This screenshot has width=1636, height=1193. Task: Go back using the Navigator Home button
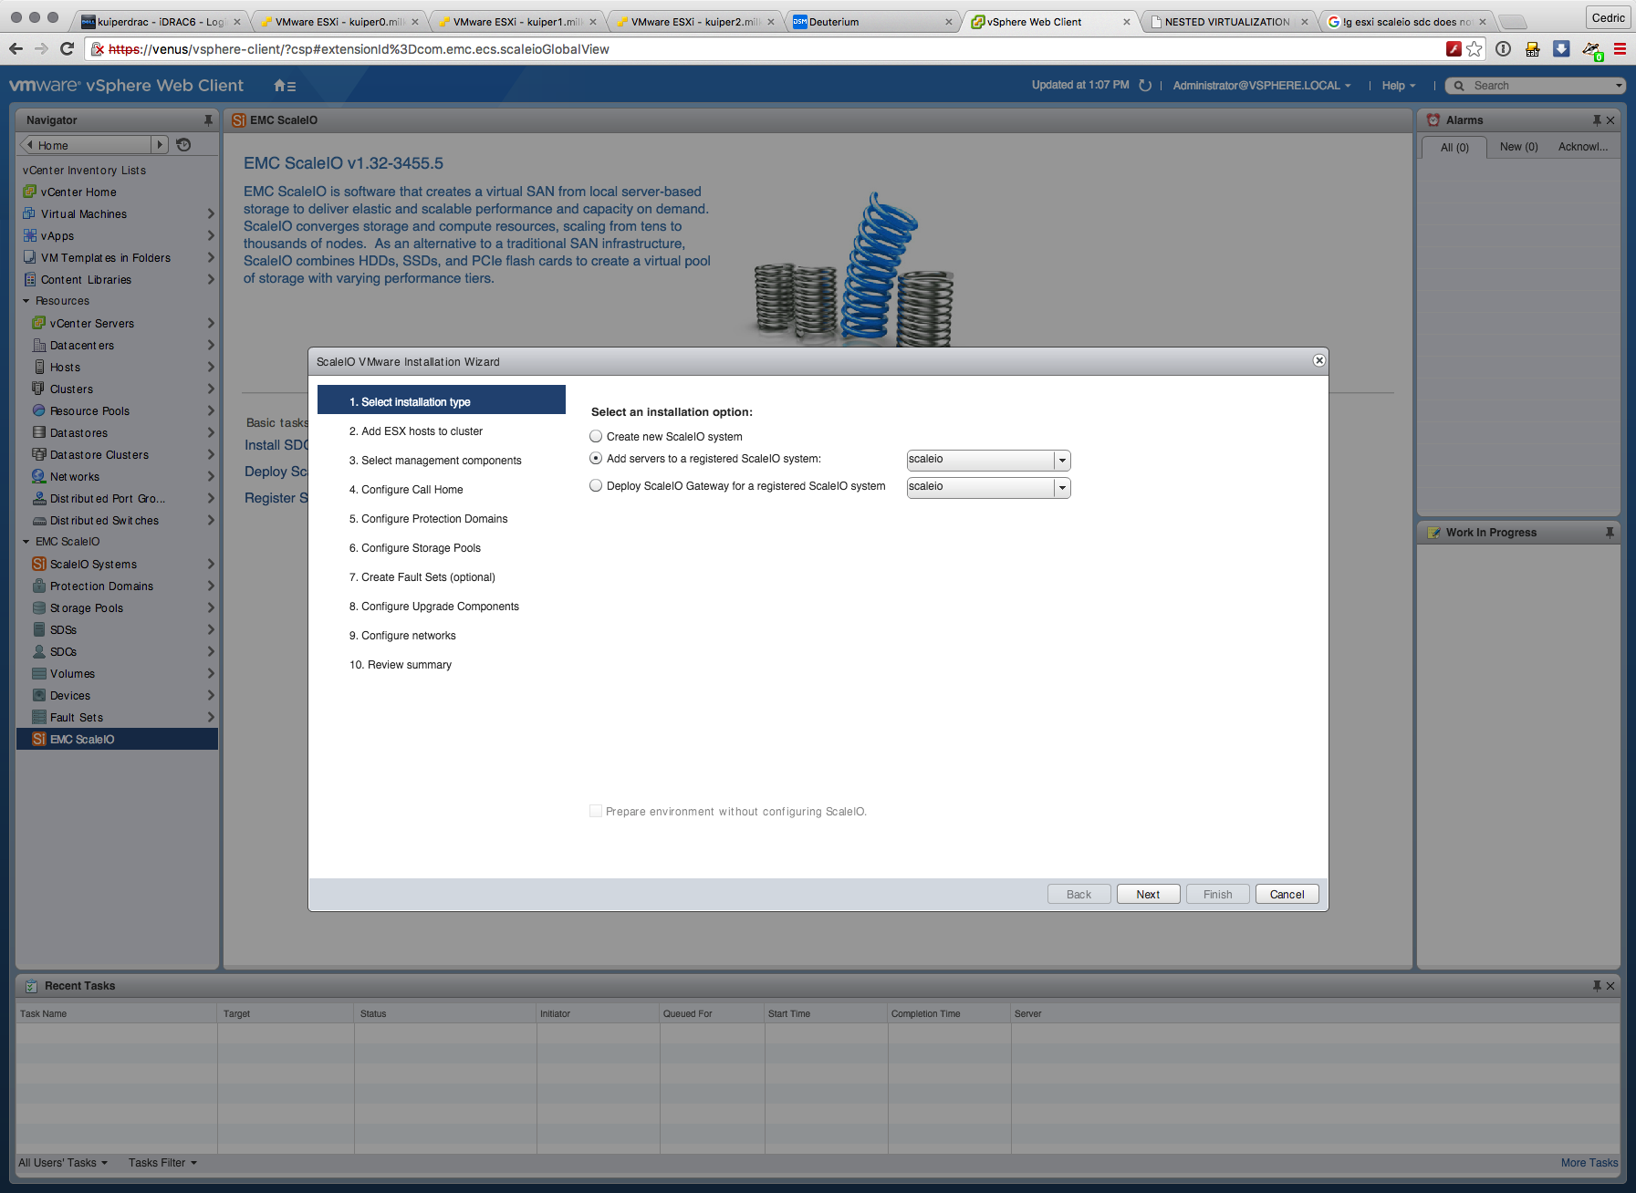[87, 145]
